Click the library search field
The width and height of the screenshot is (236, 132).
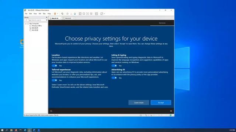point(35,20)
